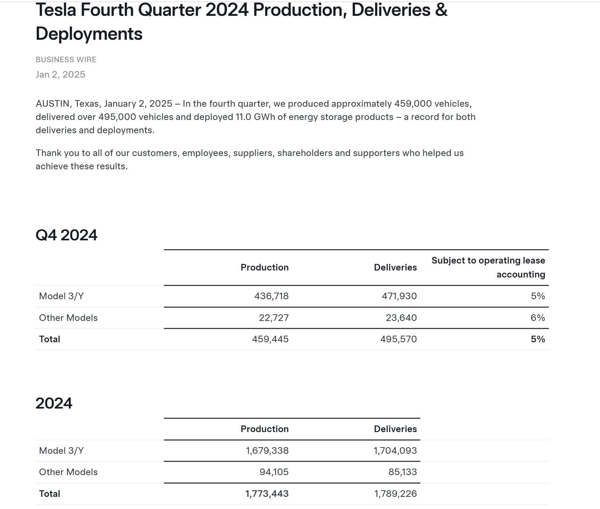The image size is (600, 509).
Task: Click the "Jan 2, 2025" publication date
Action: tap(60, 75)
